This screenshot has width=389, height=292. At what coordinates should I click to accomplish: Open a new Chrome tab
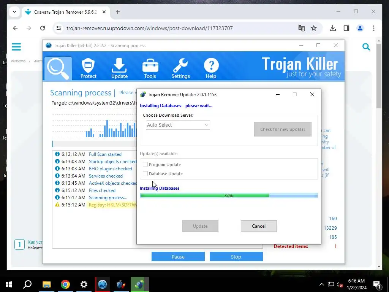point(118,12)
